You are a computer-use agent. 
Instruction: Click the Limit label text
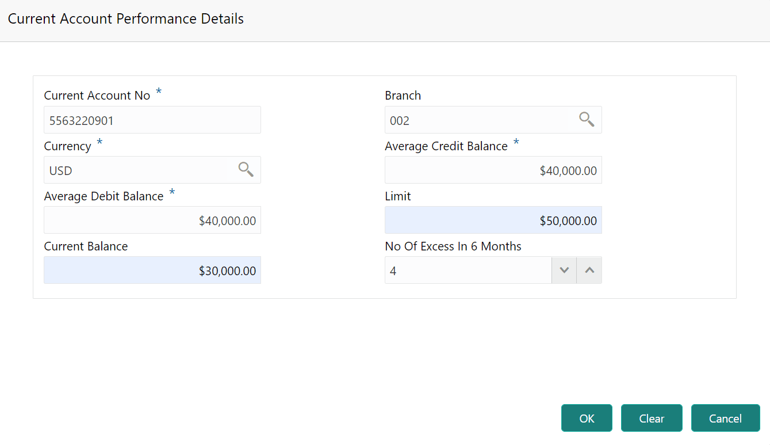tap(398, 196)
